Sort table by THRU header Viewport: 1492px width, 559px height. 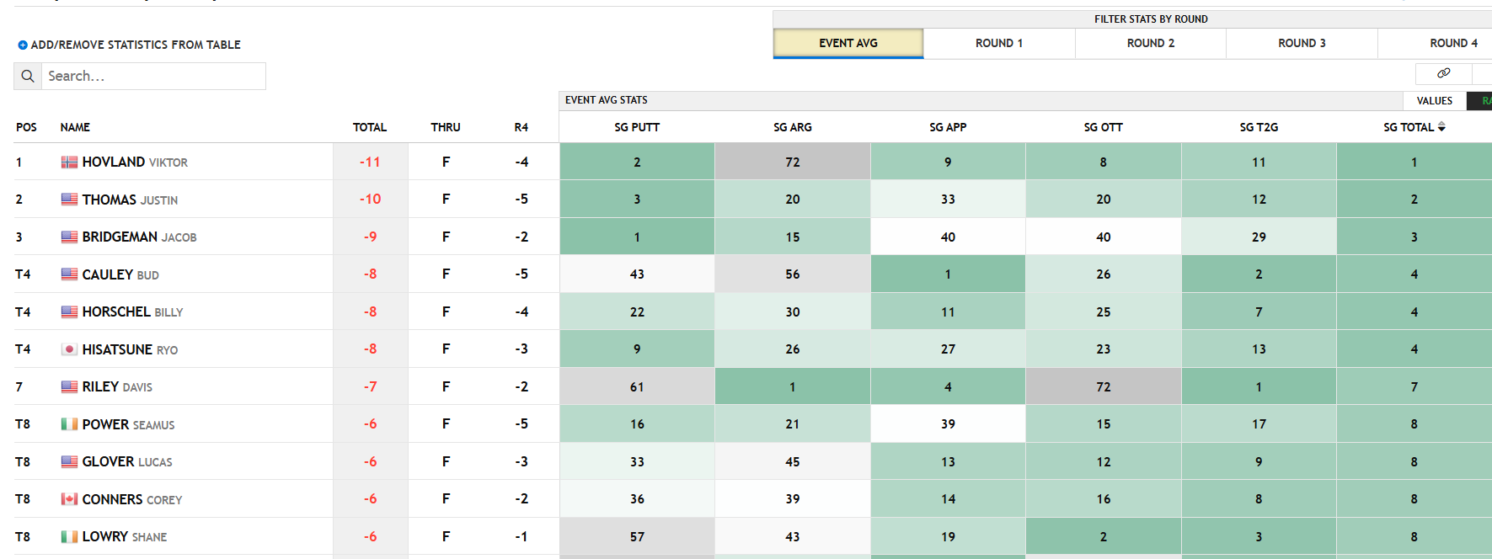[x=446, y=127]
